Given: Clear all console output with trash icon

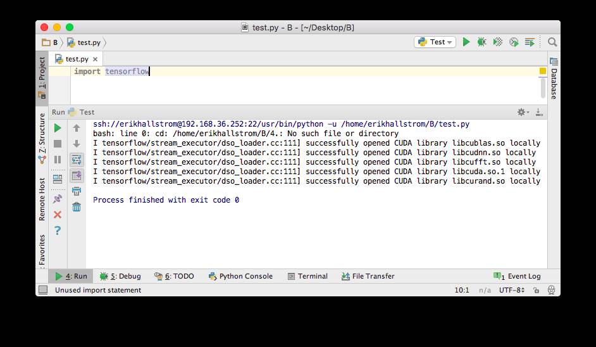Looking at the screenshot, I should point(77,206).
